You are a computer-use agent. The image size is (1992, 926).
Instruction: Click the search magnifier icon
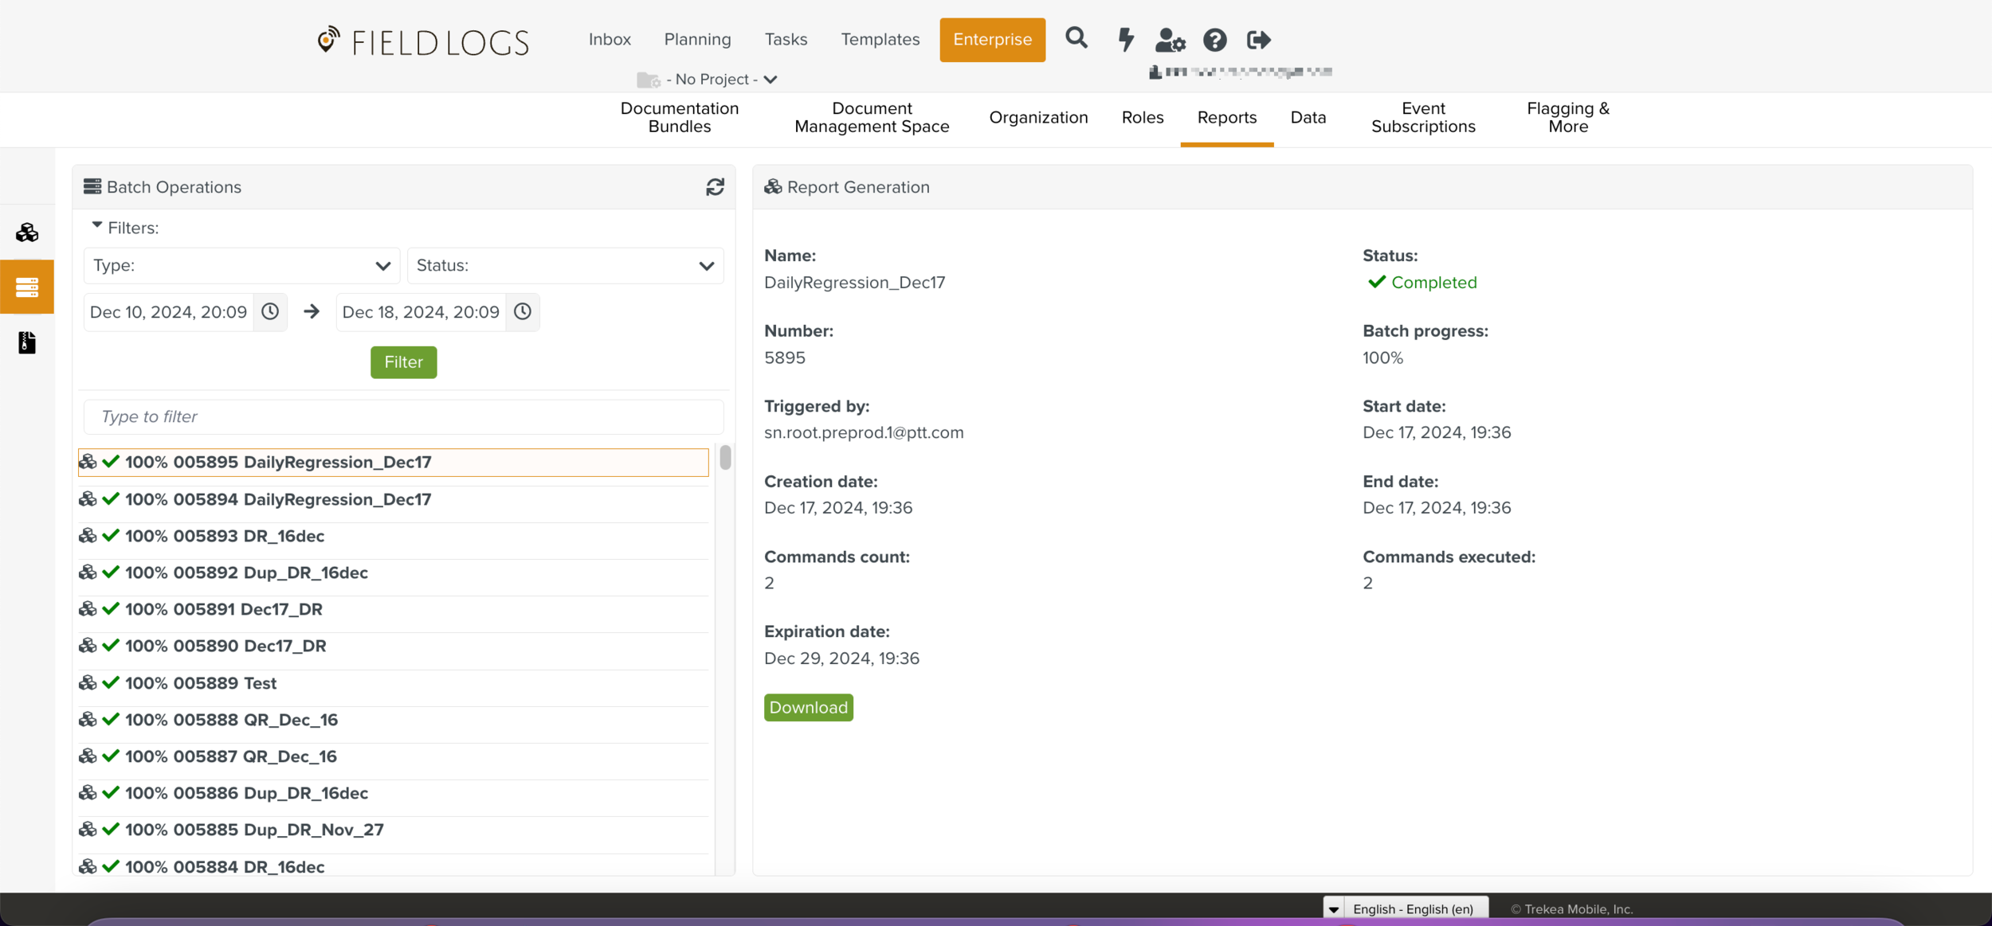coord(1076,37)
